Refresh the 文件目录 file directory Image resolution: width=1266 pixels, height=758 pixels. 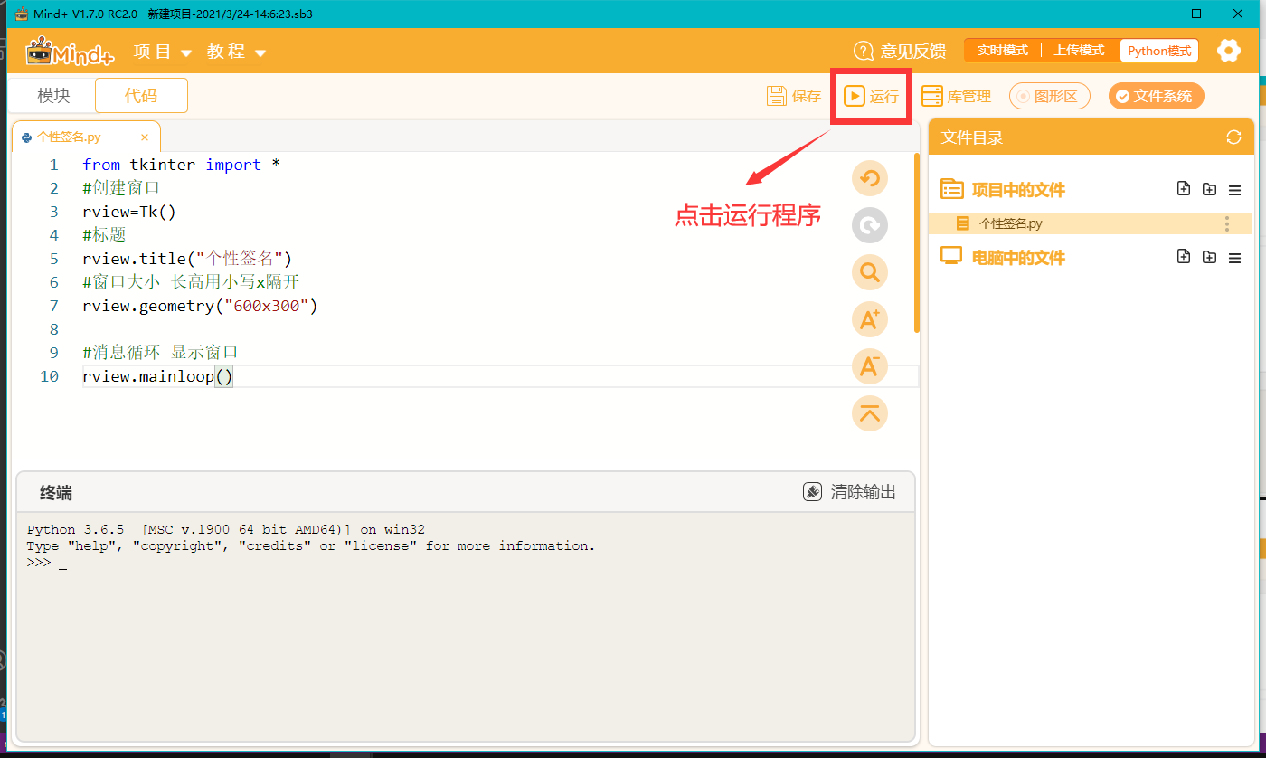1233,137
